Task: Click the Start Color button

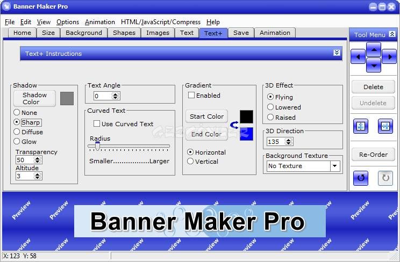Action: pos(206,117)
